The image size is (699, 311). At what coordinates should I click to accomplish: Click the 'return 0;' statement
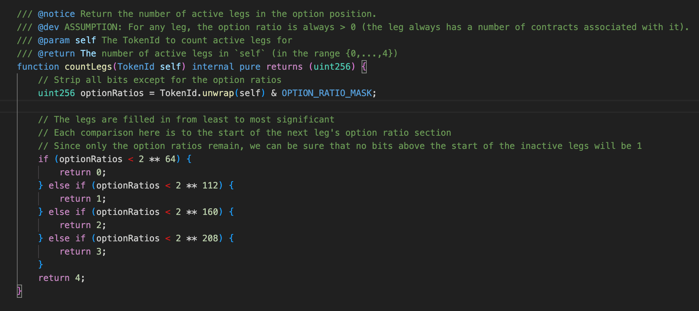(x=83, y=172)
